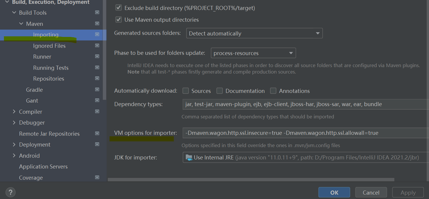Open the JDK for importer combo box
429x199 pixels.
tap(306, 157)
